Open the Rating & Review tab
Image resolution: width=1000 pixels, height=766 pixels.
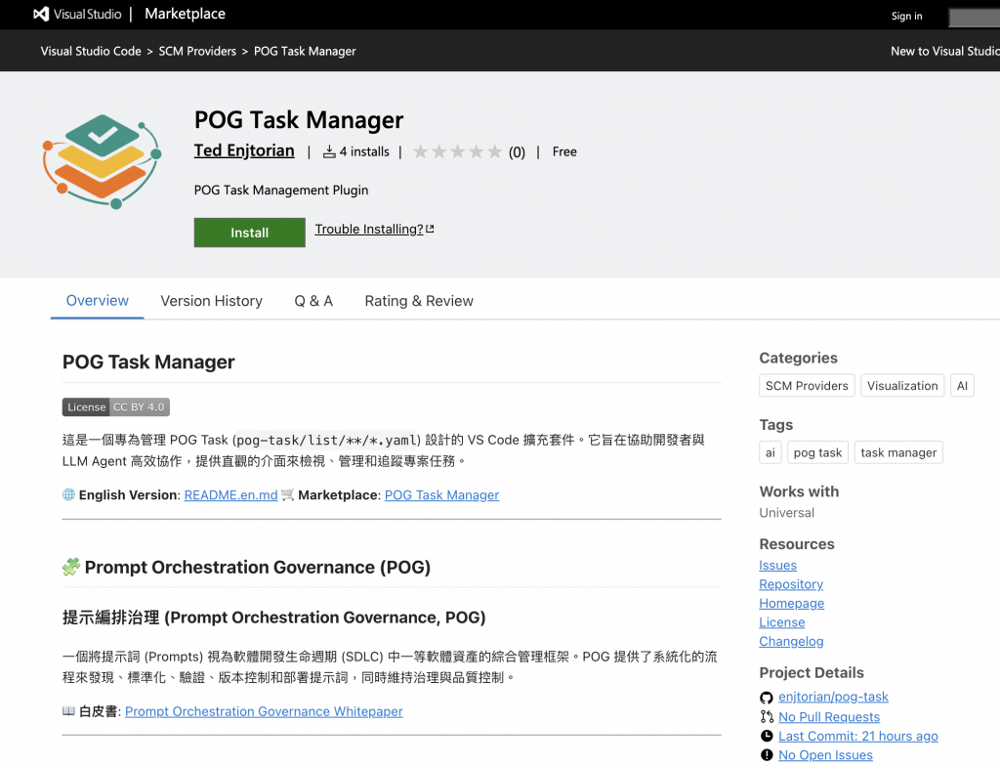(418, 301)
